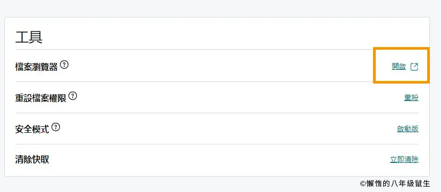This screenshot has width=441, height=192.
Task: Click the 安全模式 label text
Action: tap(32, 129)
